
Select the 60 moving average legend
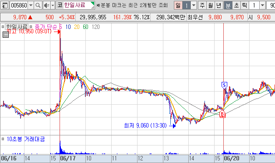point(85,27)
